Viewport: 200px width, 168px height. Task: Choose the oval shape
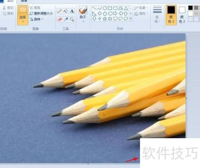[x=105, y=8]
